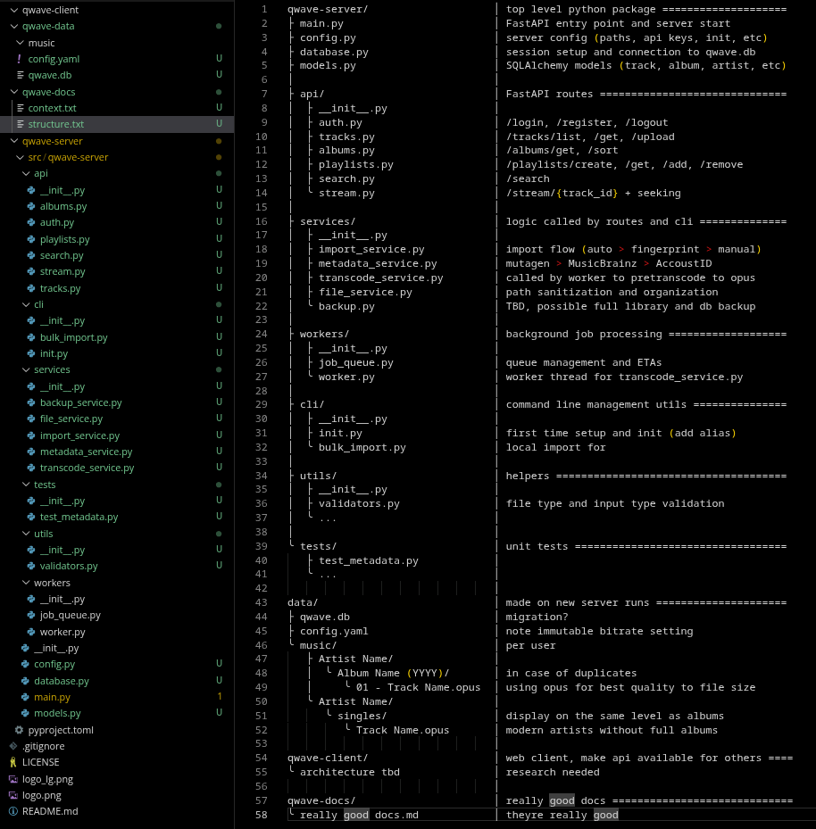Viewport: 816px width, 829px height.
Task: Click line number 58 in the editor gutter
Action: 261,815
